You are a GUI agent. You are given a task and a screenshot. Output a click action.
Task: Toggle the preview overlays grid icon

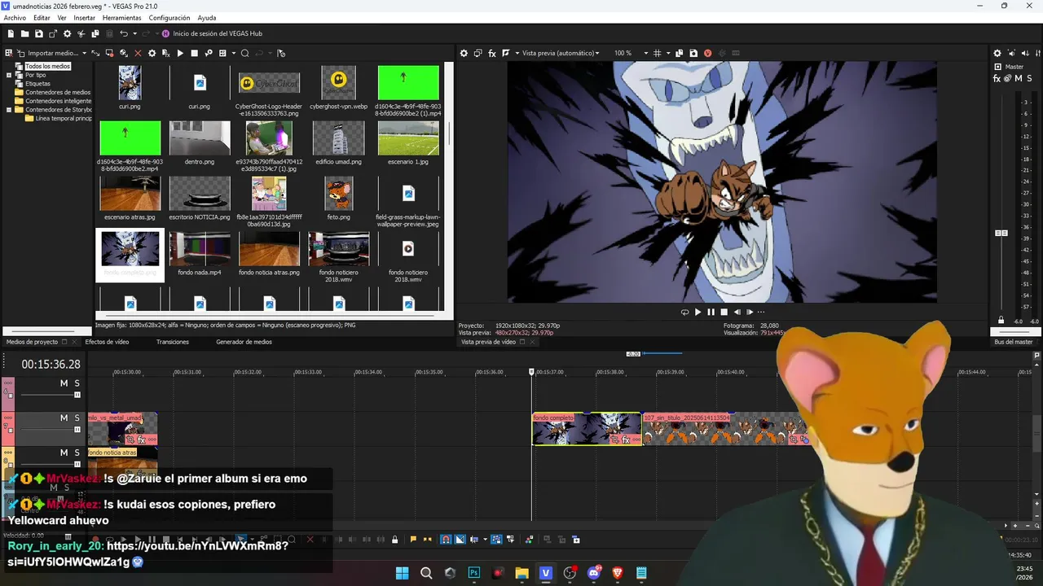pos(657,53)
